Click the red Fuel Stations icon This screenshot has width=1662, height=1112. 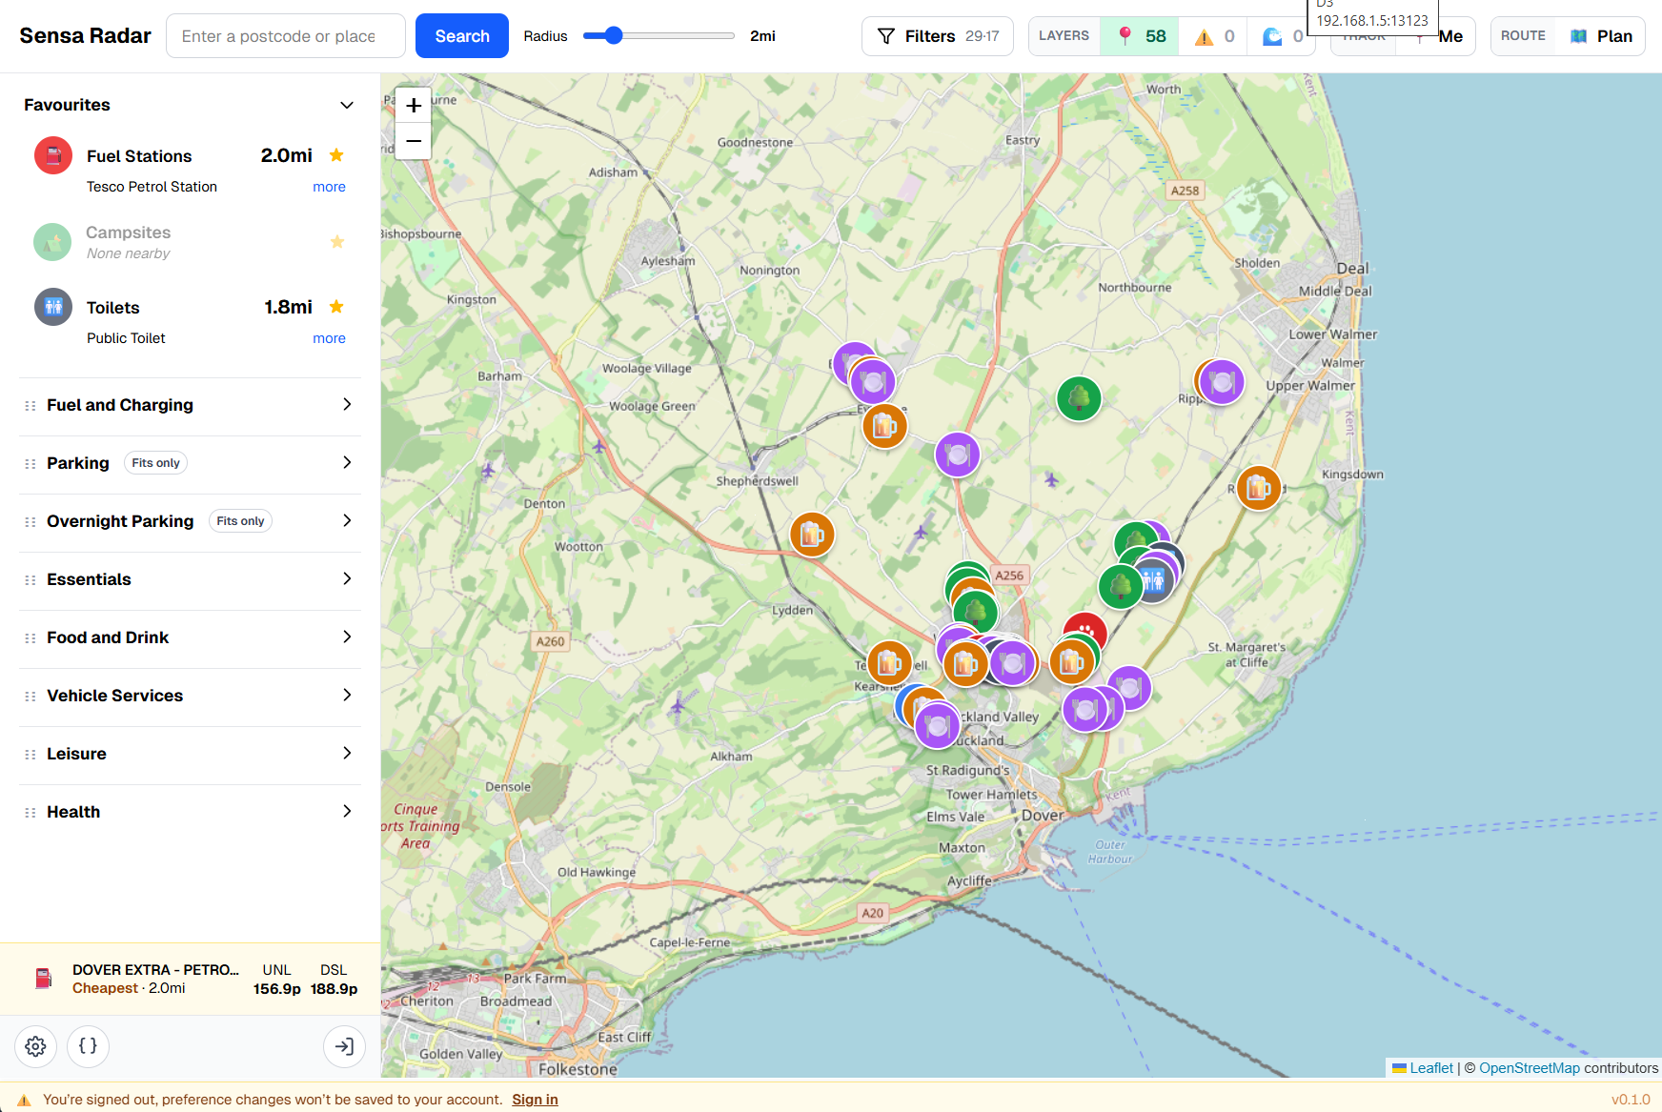[x=53, y=156]
